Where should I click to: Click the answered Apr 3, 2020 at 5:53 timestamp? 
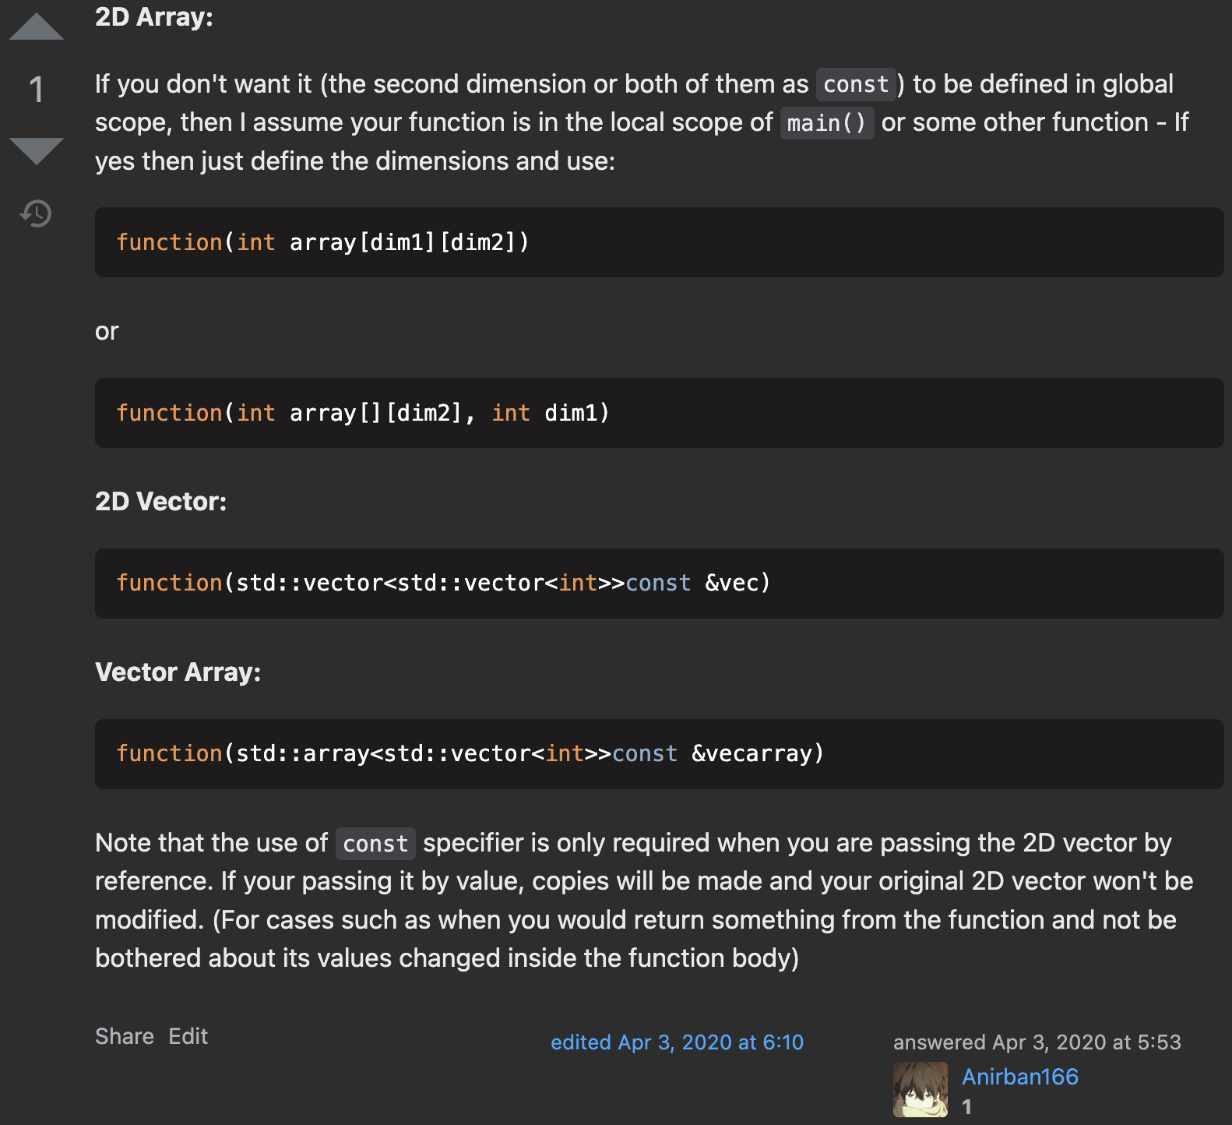tap(1037, 1042)
